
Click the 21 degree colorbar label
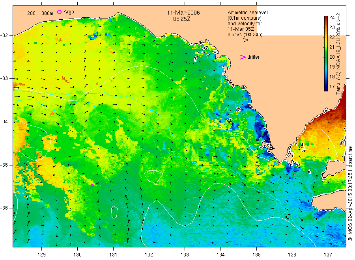pyautogui.click(x=332, y=47)
